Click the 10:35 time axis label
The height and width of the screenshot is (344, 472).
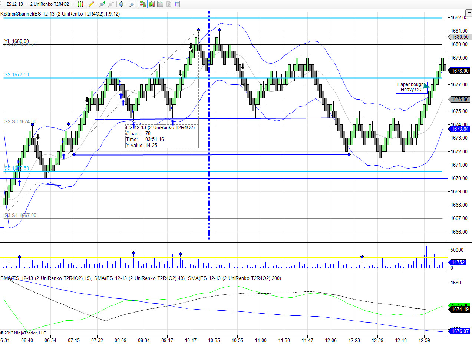214,340
